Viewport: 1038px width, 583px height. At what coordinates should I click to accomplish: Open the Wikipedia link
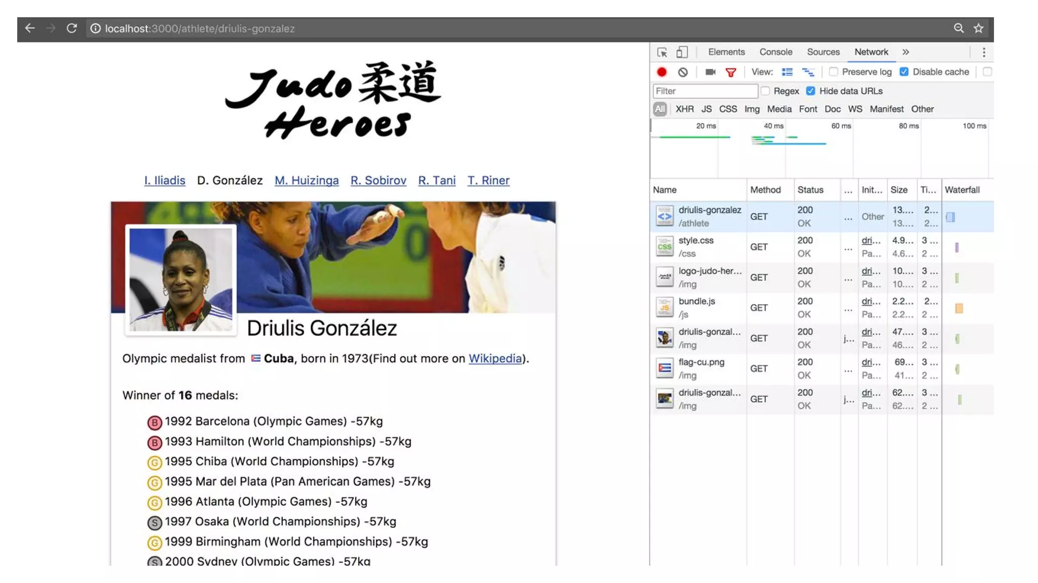[495, 359]
